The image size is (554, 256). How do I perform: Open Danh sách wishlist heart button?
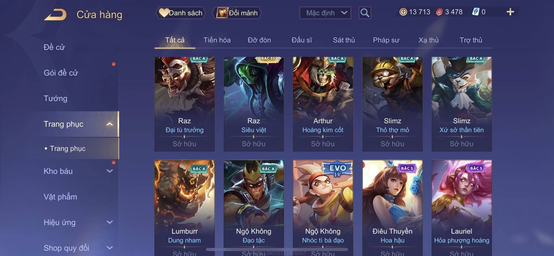(x=181, y=13)
